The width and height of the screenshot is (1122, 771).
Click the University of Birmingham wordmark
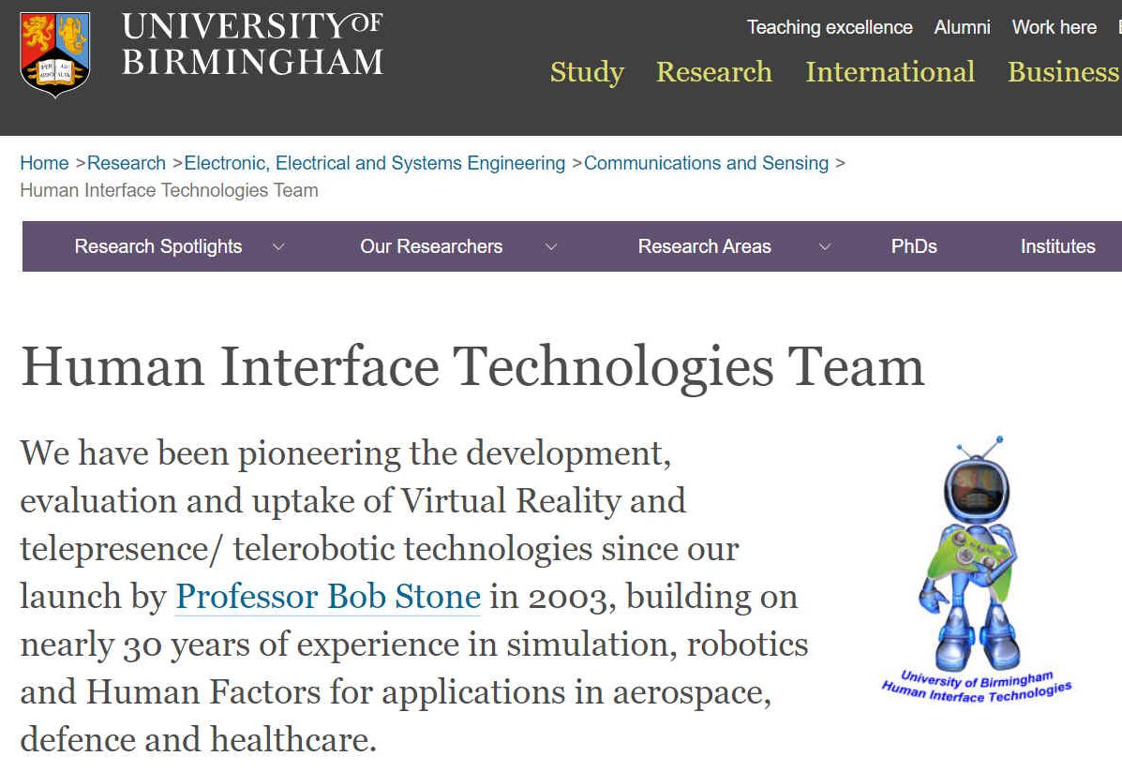(x=252, y=44)
